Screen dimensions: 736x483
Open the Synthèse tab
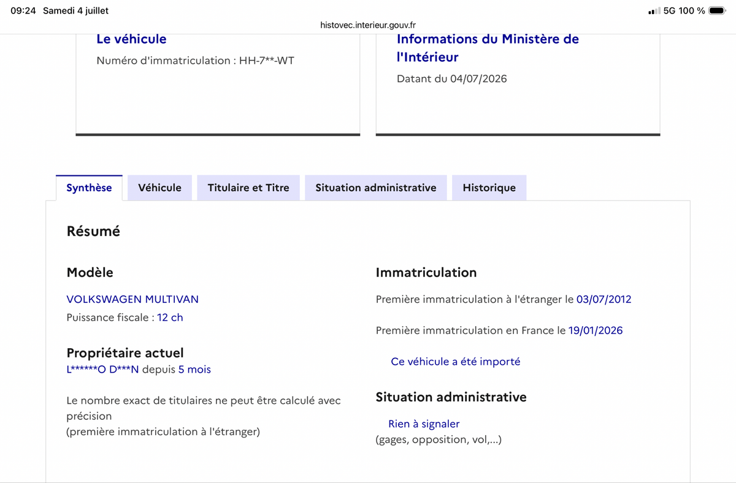(x=89, y=188)
